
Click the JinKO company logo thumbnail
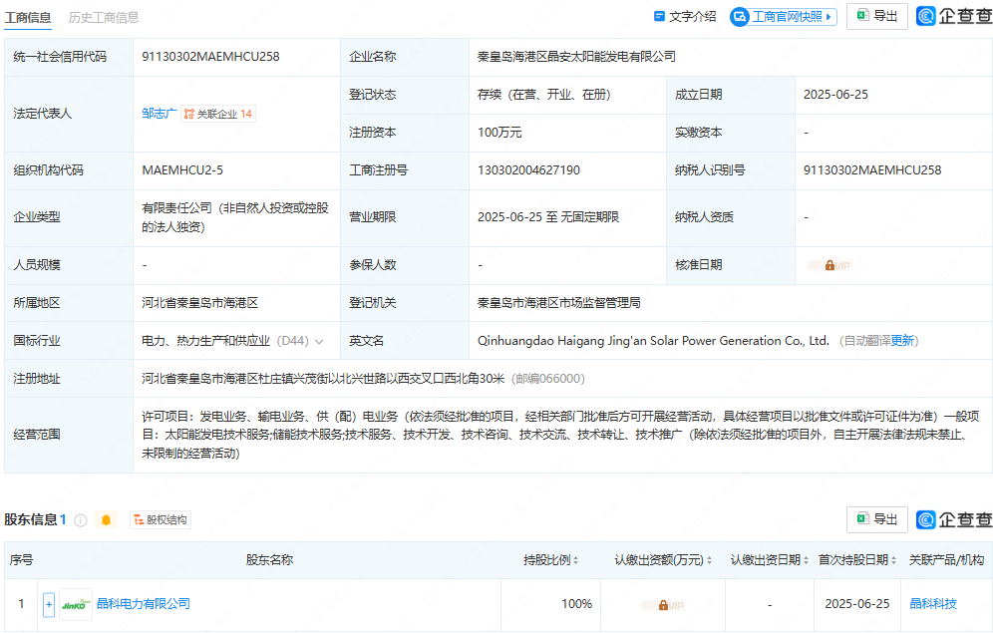pyautogui.click(x=74, y=605)
